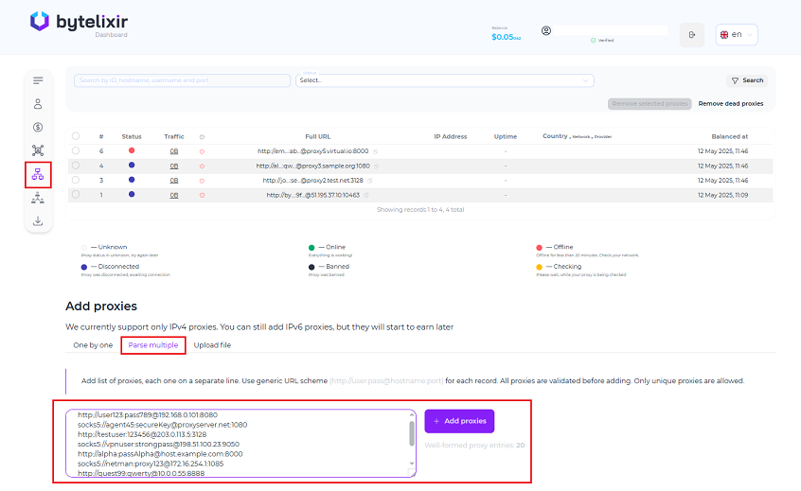The height and width of the screenshot is (491, 801).
Task: Select the checkbox for proxy row 1
Action: click(76, 195)
